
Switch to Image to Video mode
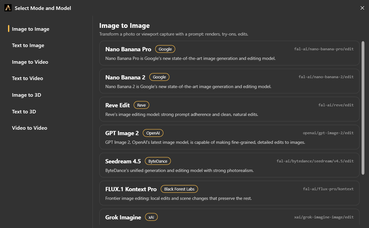tap(30, 62)
